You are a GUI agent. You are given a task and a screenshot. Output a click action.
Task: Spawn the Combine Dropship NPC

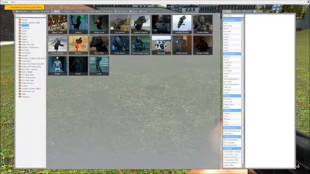140,25
